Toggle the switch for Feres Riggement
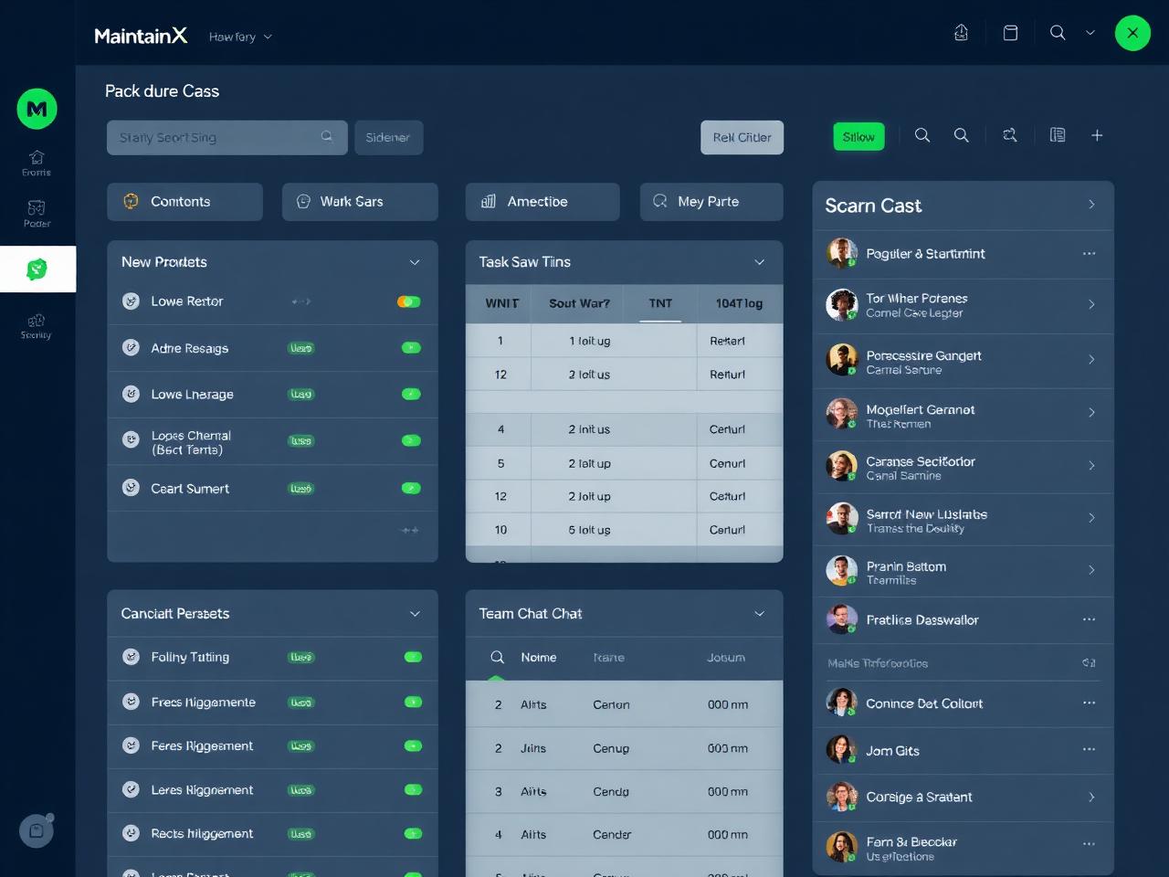 coord(413,745)
